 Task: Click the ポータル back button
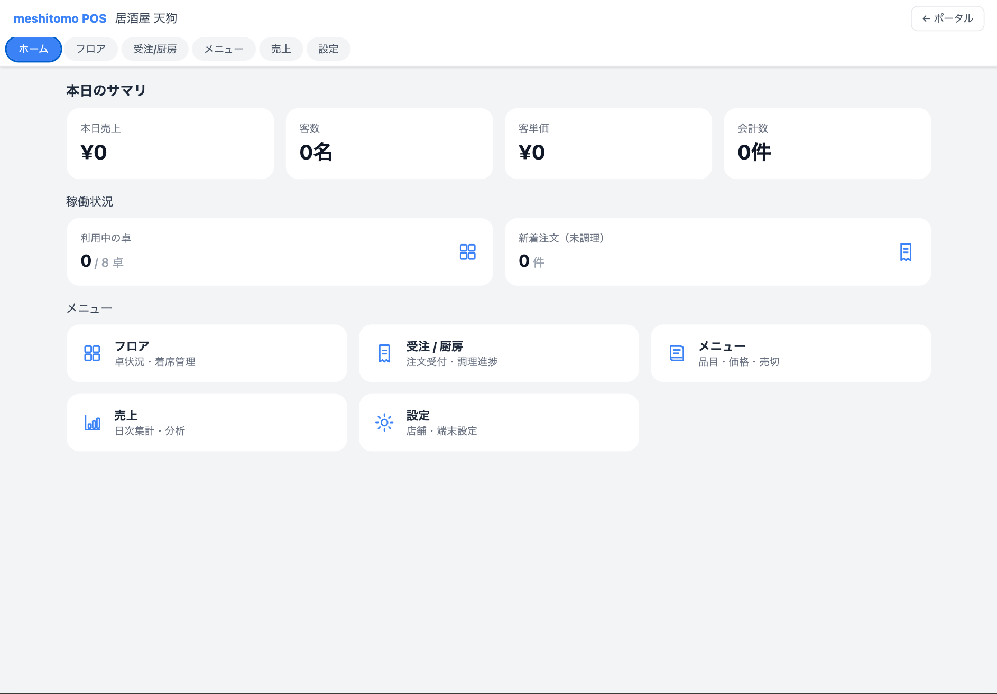(947, 18)
